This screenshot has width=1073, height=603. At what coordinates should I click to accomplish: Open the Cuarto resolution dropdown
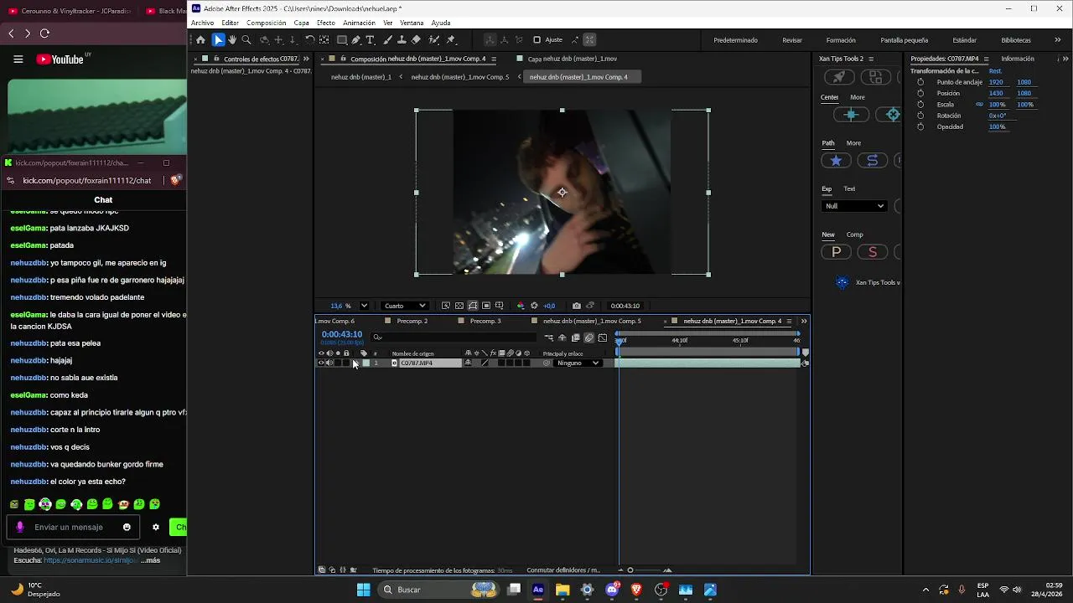click(x=404, y=306)
